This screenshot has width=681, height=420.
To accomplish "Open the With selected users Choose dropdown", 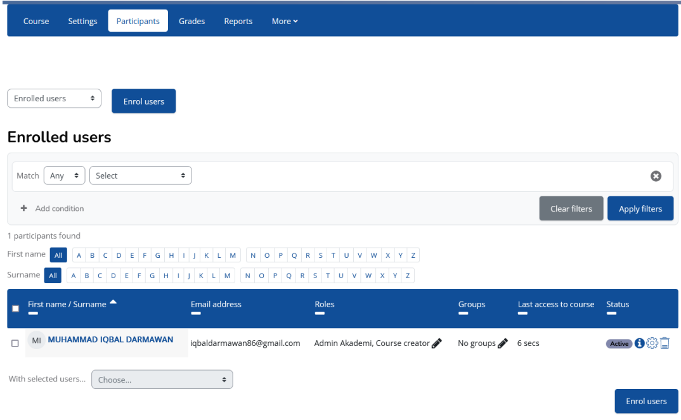I will pyautogui.click(x=162, y=380).
